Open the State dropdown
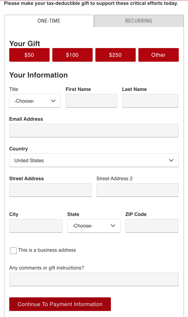 94,226
